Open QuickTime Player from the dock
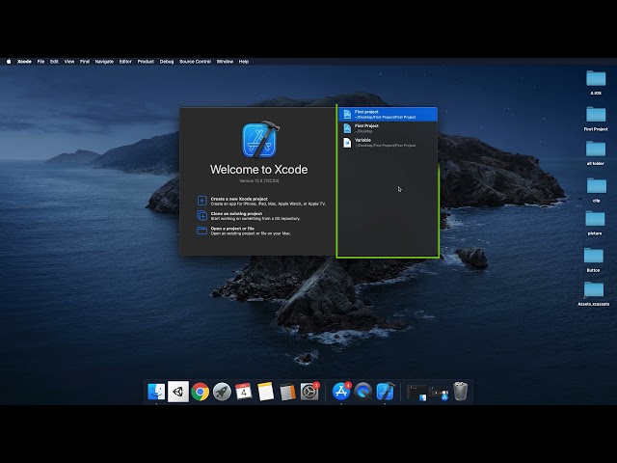Image resolution: width=617 pixels, height=463 pixels. point(363,393)
